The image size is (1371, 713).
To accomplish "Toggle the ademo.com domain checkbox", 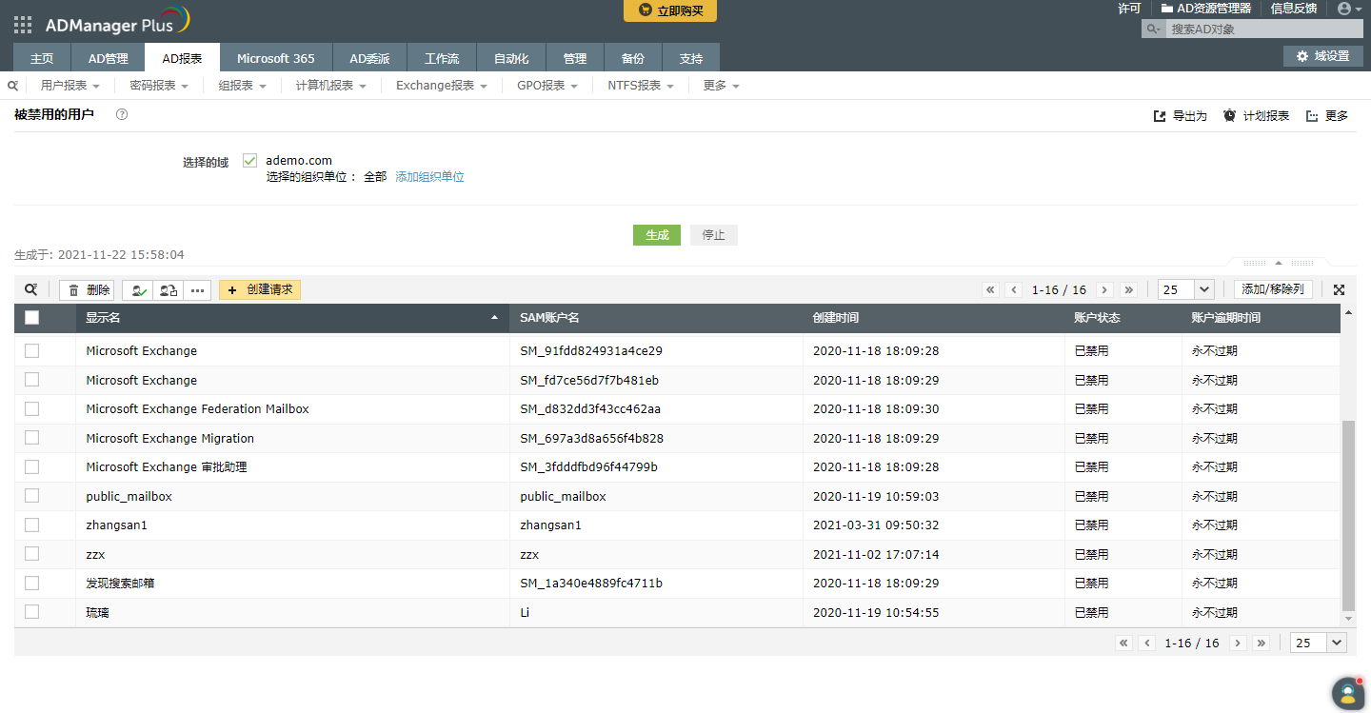I will point(250,160).
